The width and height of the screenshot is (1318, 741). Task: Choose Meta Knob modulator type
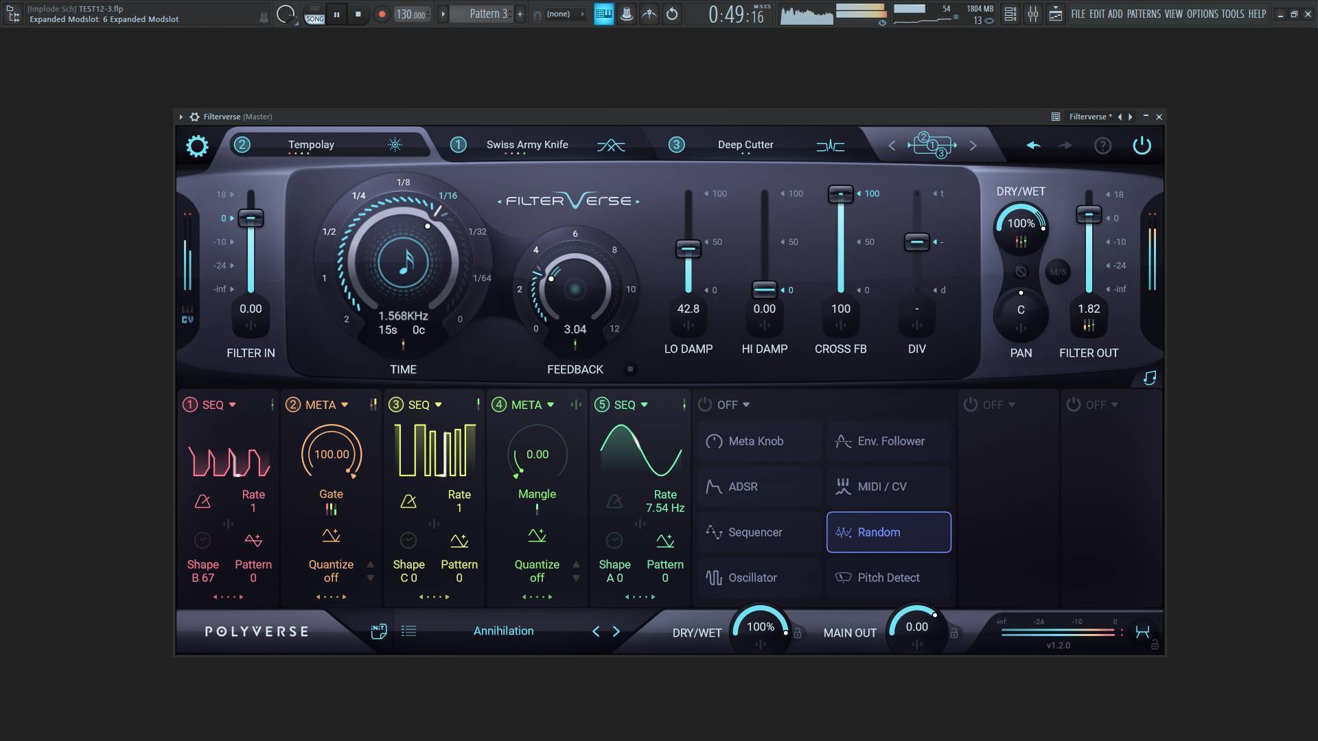[760, 441]
